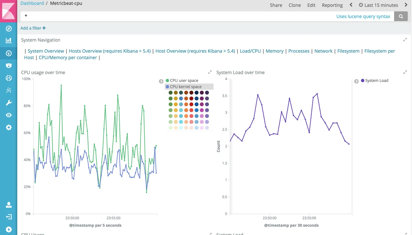Open the user profile sidebar icon
This screenshot has height=235, width=412.
click(x=9, y=205)
